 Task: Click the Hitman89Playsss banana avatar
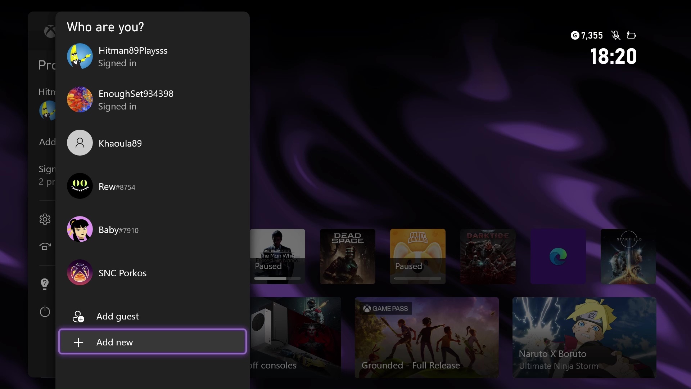tap(80, 56)
